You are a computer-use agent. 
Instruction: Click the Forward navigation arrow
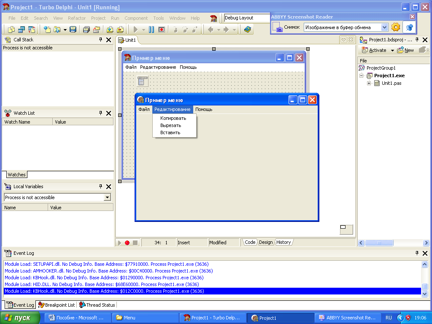click(226, 29)
